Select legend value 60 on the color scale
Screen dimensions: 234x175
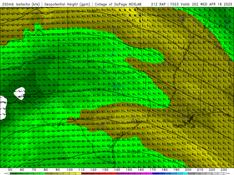(22, 170)
